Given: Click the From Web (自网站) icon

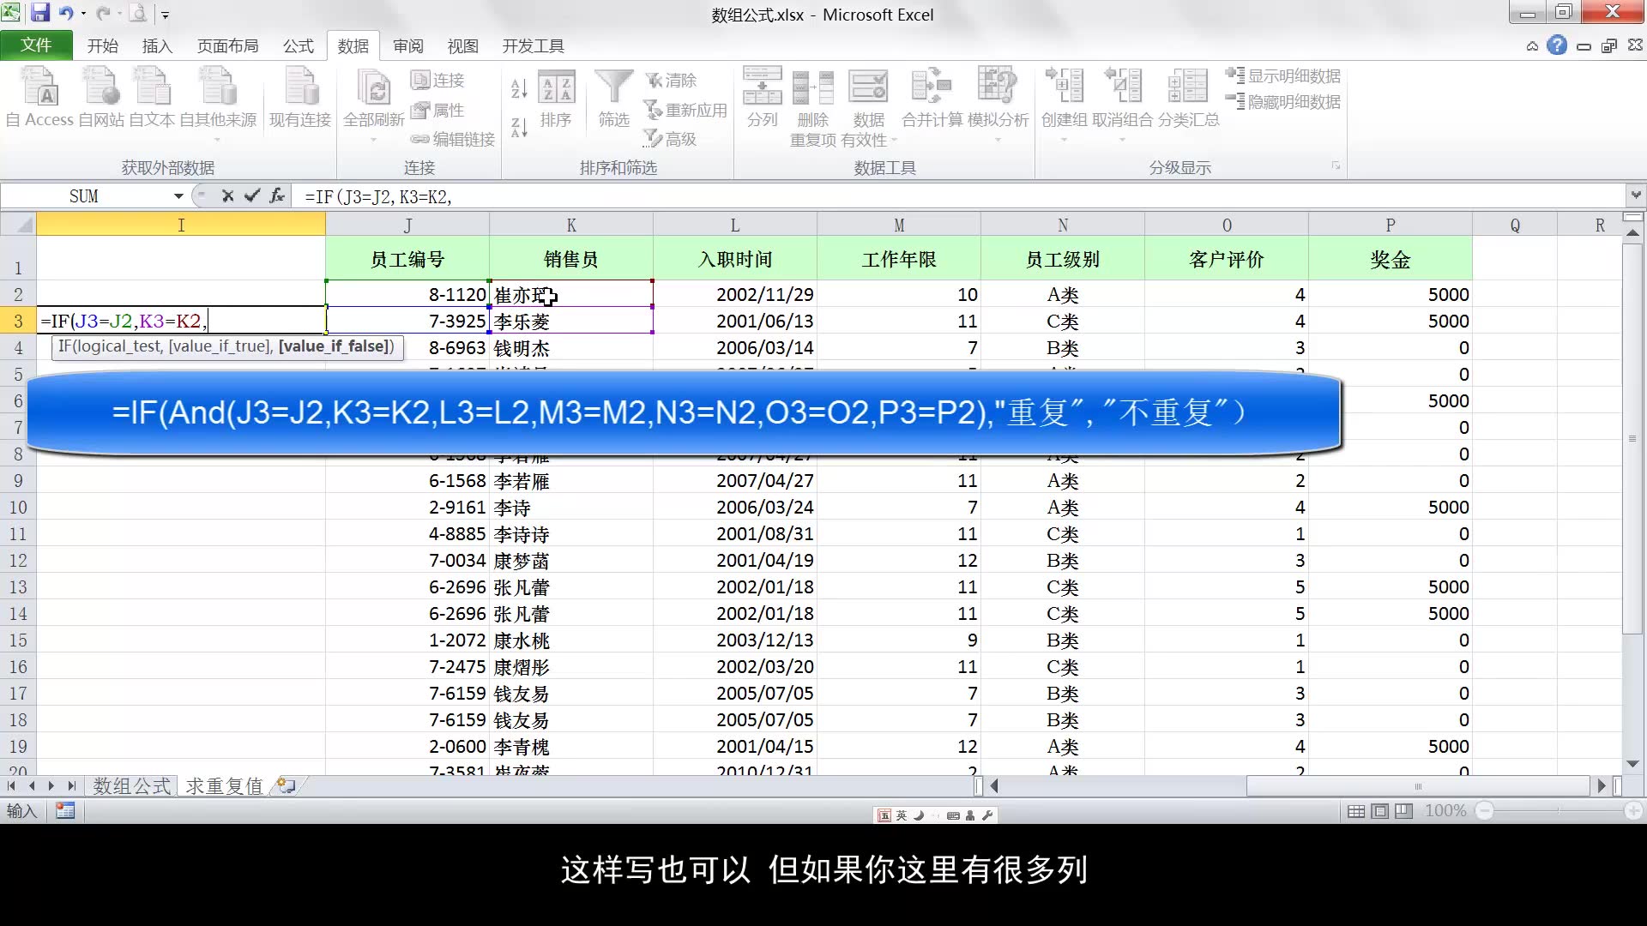Looking at the screenshot, I should (x=101, y=99).
